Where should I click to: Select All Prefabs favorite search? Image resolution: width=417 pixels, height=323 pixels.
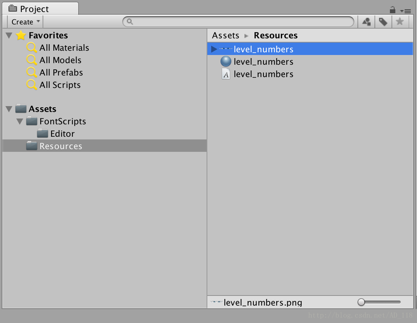tap(55, 72)
